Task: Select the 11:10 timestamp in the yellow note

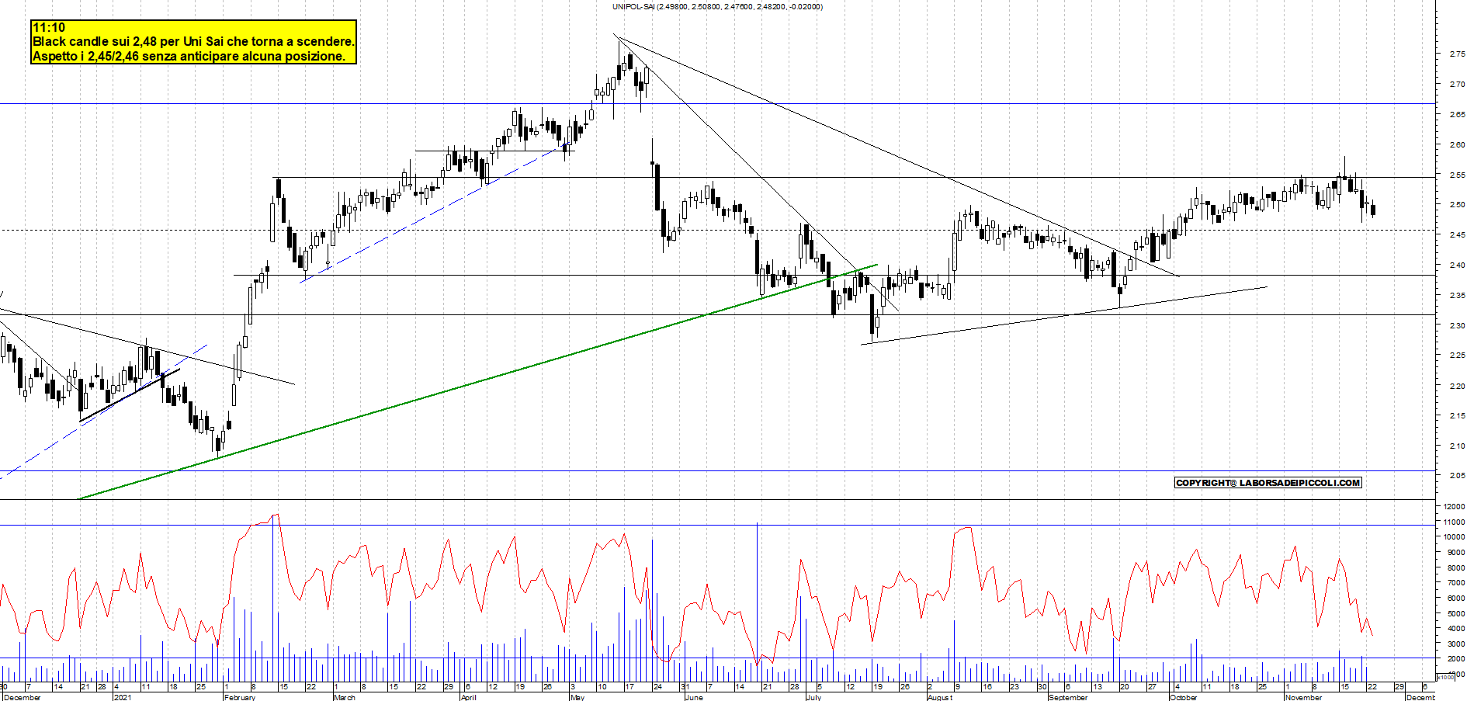Action: coord(49,28)
